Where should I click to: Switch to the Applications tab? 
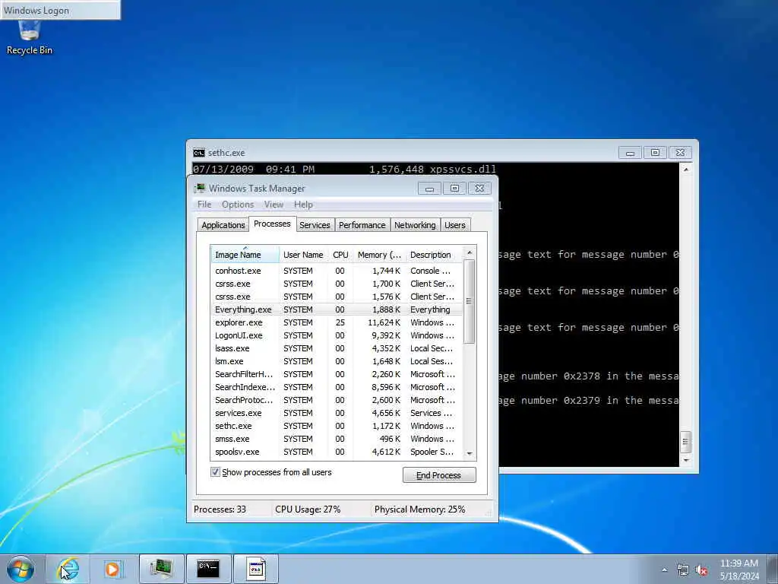click(223, 225)
